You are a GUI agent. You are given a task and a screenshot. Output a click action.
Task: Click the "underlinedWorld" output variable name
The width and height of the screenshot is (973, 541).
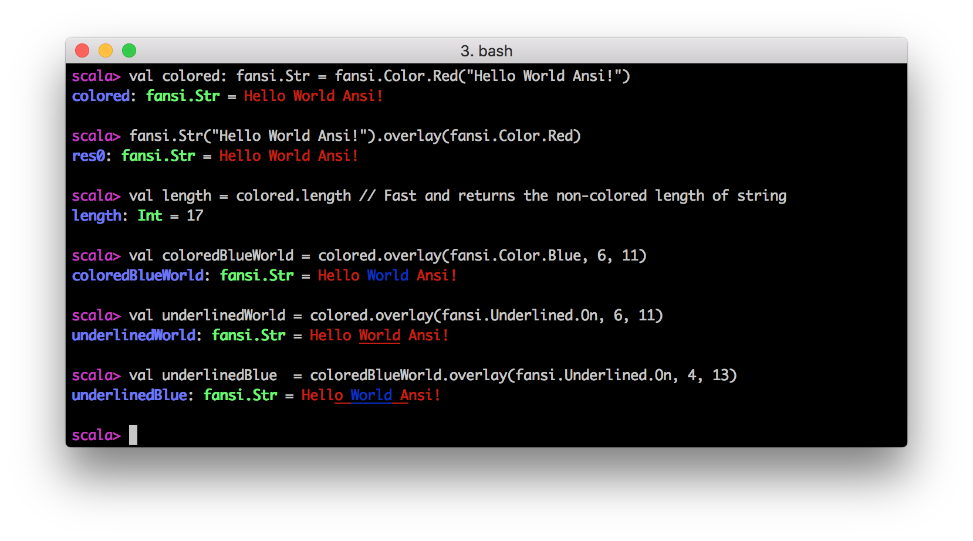pos(133,335)
